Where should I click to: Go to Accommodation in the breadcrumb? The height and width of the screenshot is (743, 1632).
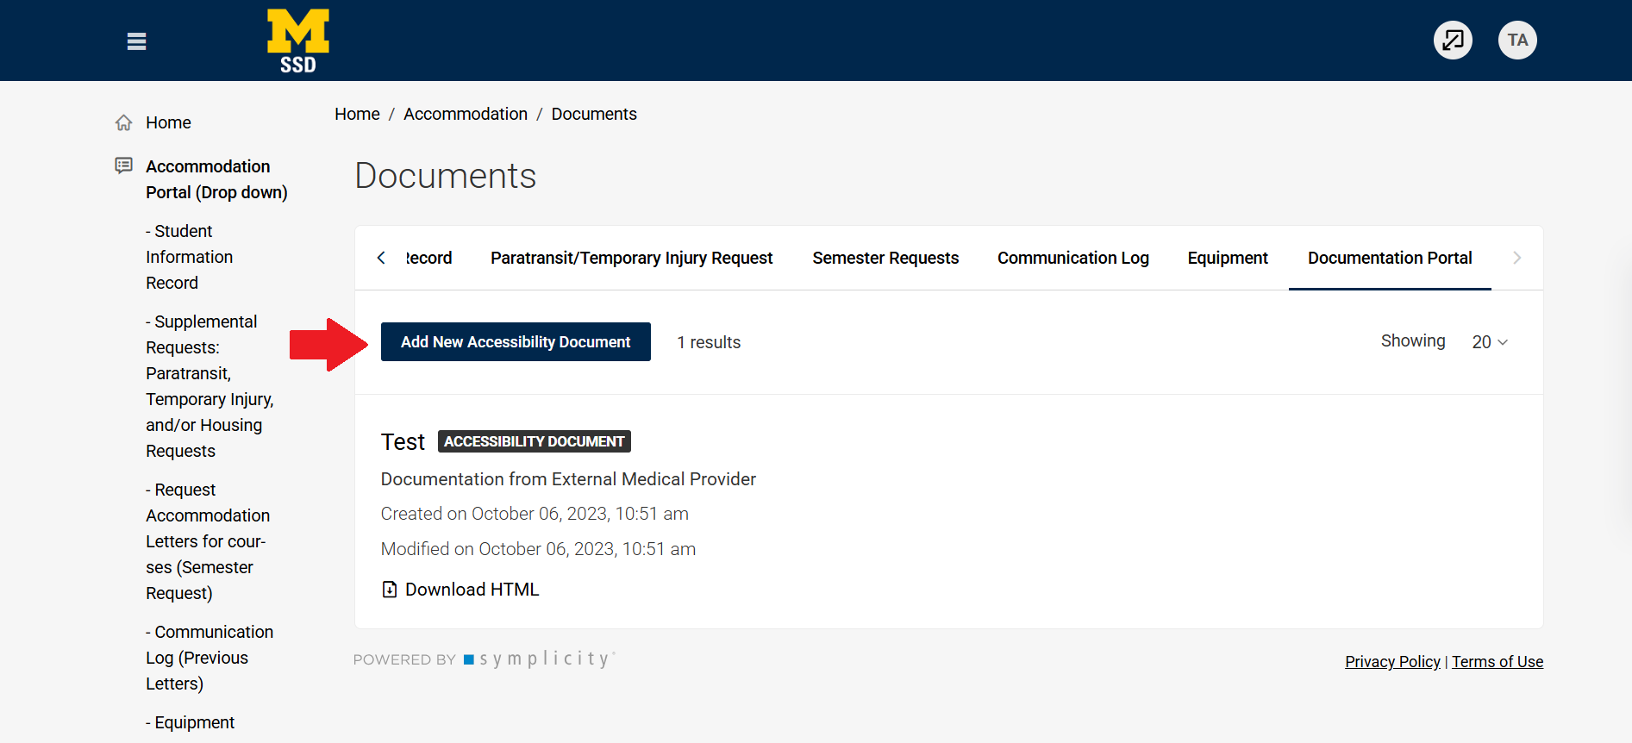[x=466, y=114]
